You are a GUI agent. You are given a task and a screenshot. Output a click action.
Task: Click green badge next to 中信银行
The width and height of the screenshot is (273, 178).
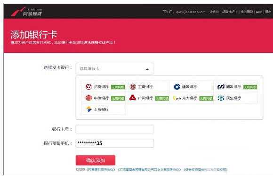pos(118,98)
